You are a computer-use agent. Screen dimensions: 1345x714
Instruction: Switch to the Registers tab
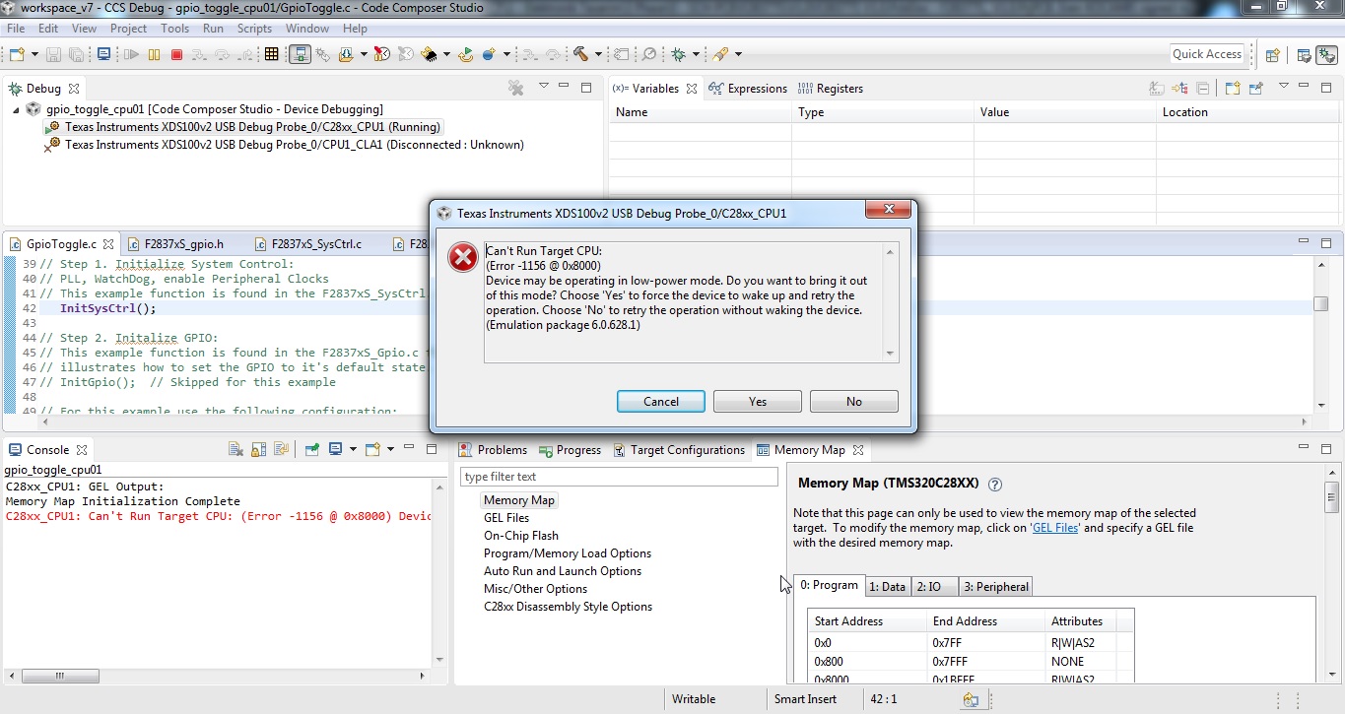(x=830, y=89)
